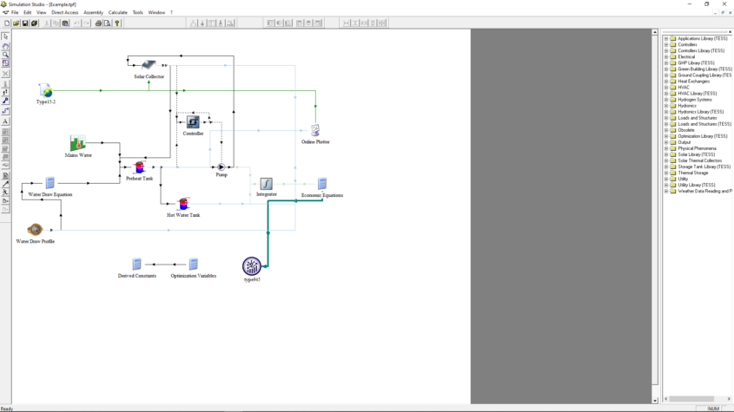Screen dimensions: 734x412
Task: Click the Solar Collector component icon
Action: pos(149,65)
